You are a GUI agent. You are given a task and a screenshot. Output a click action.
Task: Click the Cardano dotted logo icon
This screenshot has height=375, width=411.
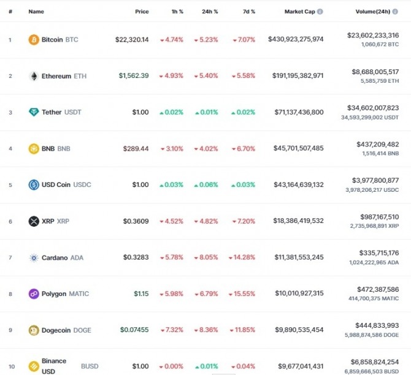pyautogui.click(x=34, y=258)
